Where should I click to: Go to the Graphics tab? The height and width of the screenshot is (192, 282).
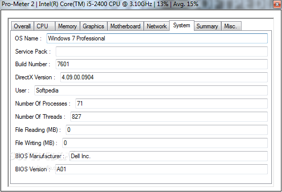94,26
